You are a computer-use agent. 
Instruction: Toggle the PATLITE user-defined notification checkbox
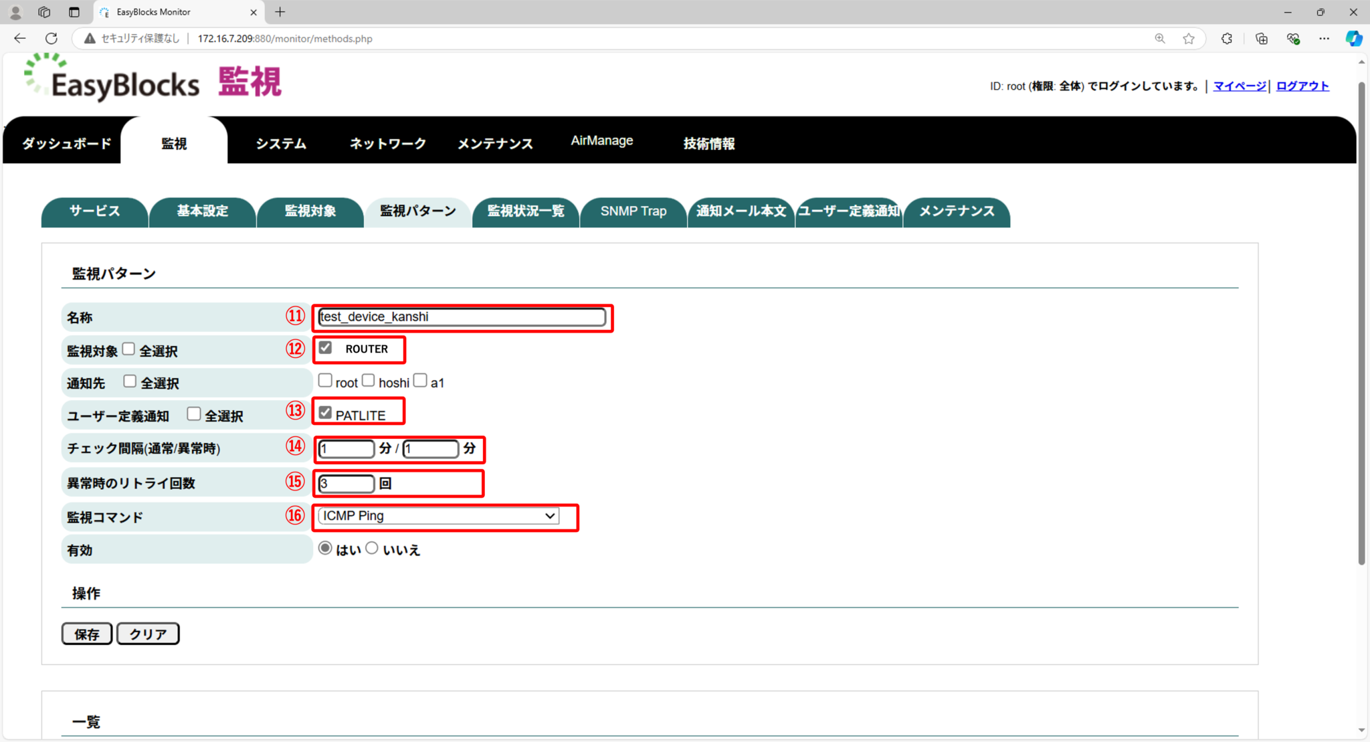[326, 412]
